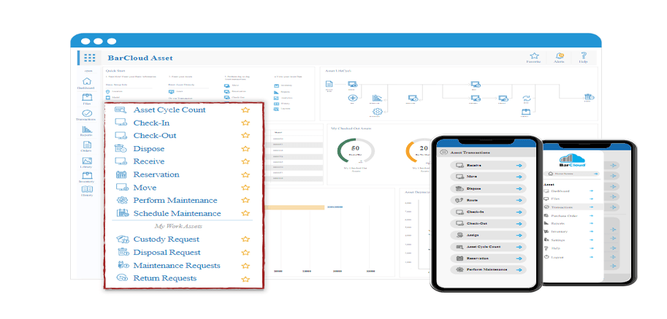The width and height of the screenshot is (667, 319).
Task: Open Purchase Order in phone menu
Action: [568, 216]
